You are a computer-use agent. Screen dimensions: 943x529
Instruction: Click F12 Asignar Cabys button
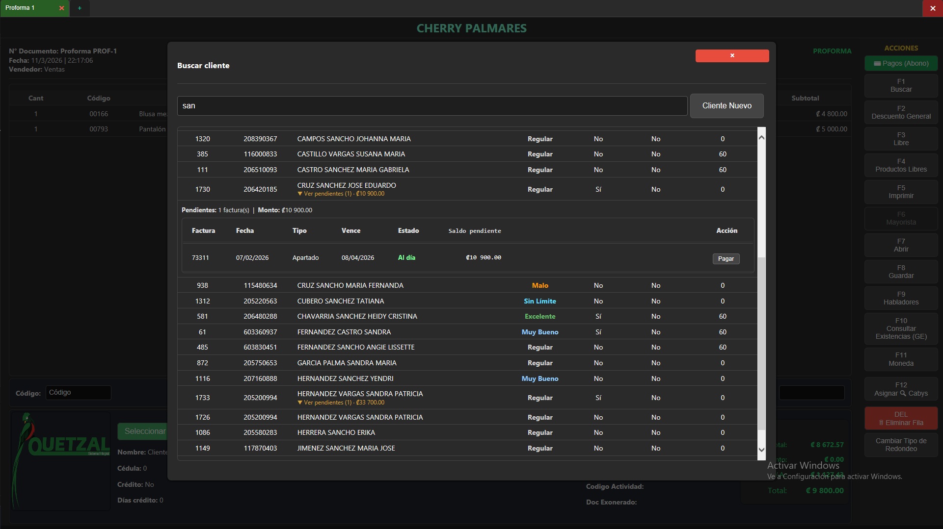click(x=901, y=389)
